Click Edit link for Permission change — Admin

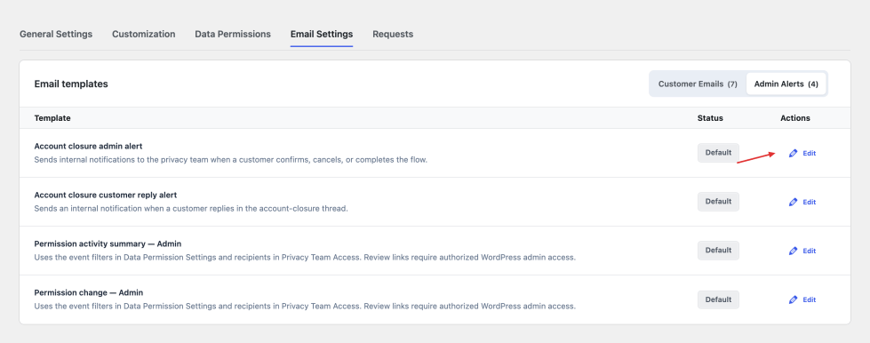[x=810, y=299]
